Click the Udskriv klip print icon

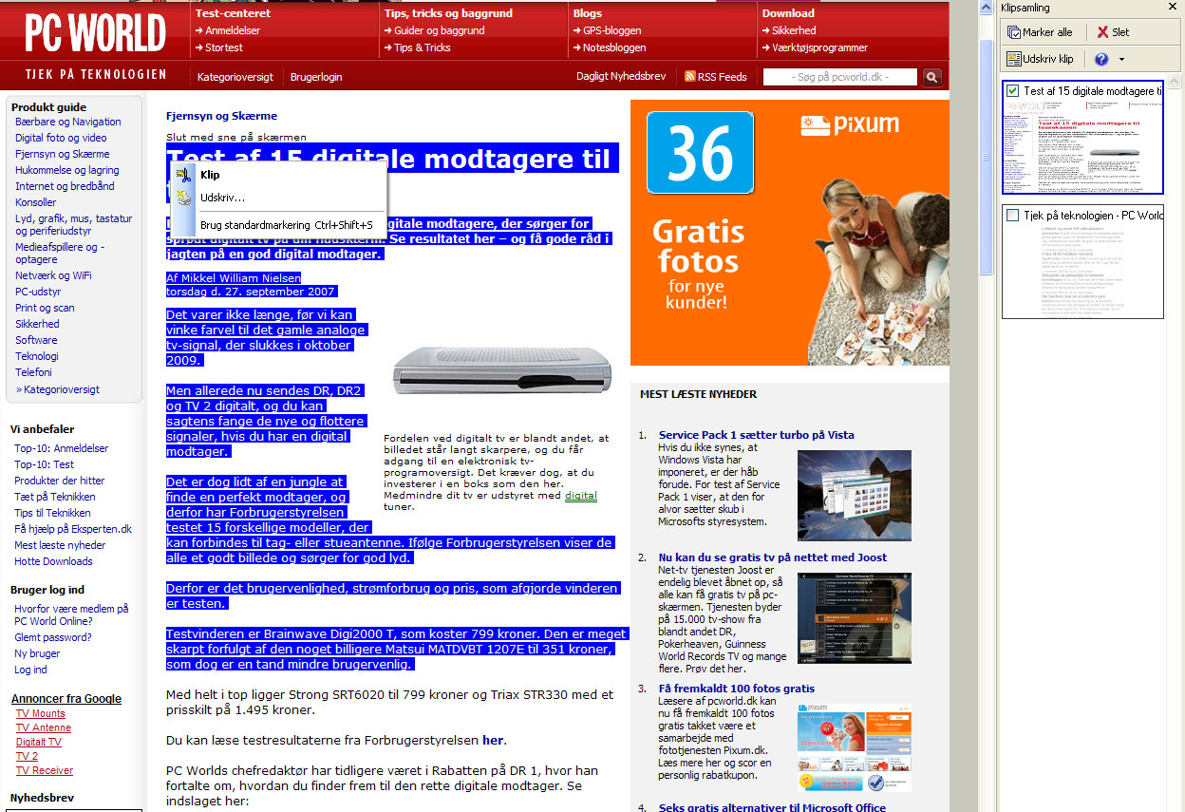tap(1014, 59)
